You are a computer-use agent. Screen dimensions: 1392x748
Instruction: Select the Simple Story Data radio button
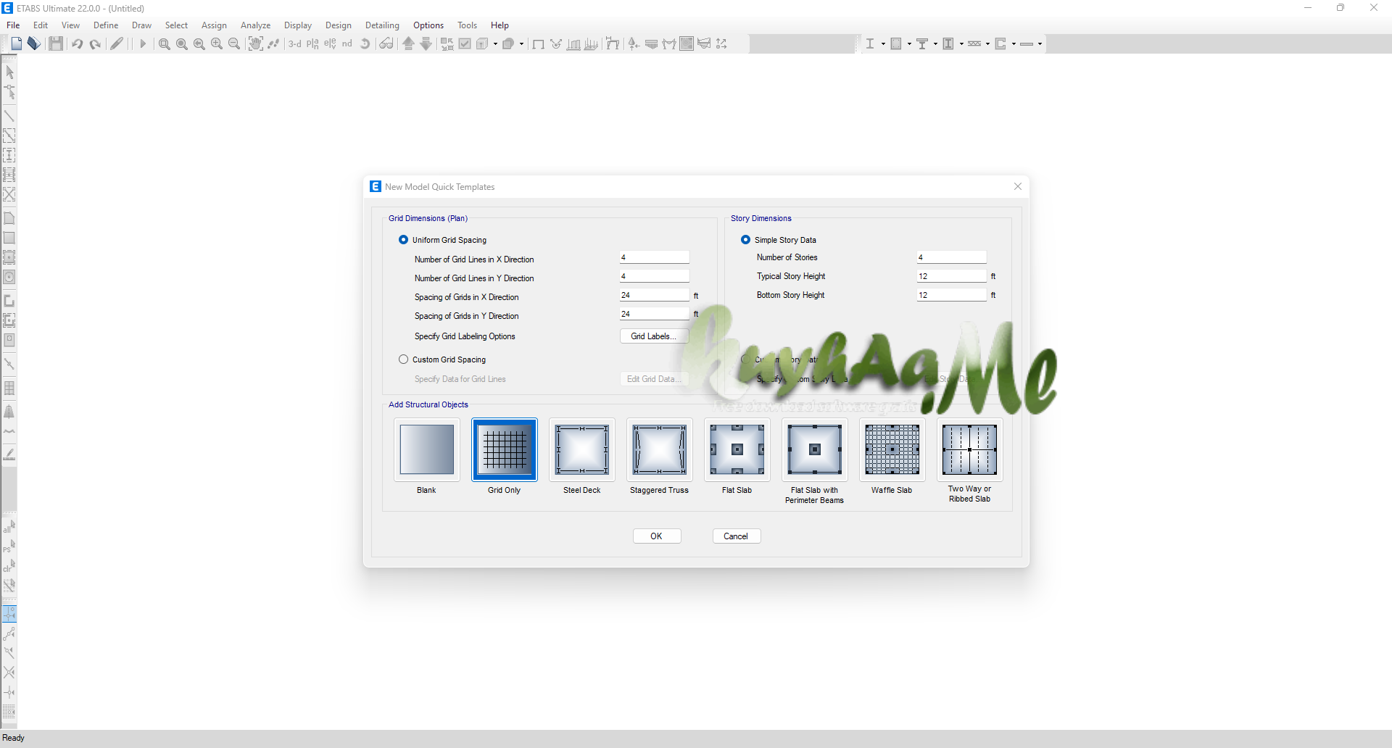[x=746, y=240]
